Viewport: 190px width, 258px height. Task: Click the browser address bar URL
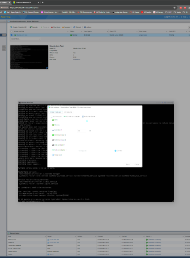pyautogui.click(x=24, y=8)
